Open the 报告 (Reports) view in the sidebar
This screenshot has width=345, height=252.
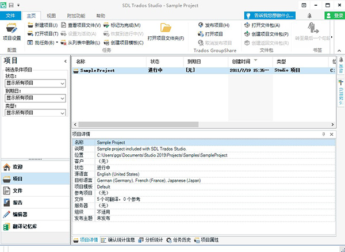(17, 202)
